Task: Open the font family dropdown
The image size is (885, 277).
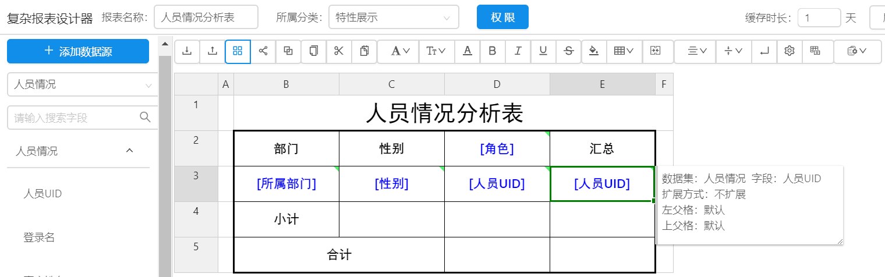Action: click(401, 51)
